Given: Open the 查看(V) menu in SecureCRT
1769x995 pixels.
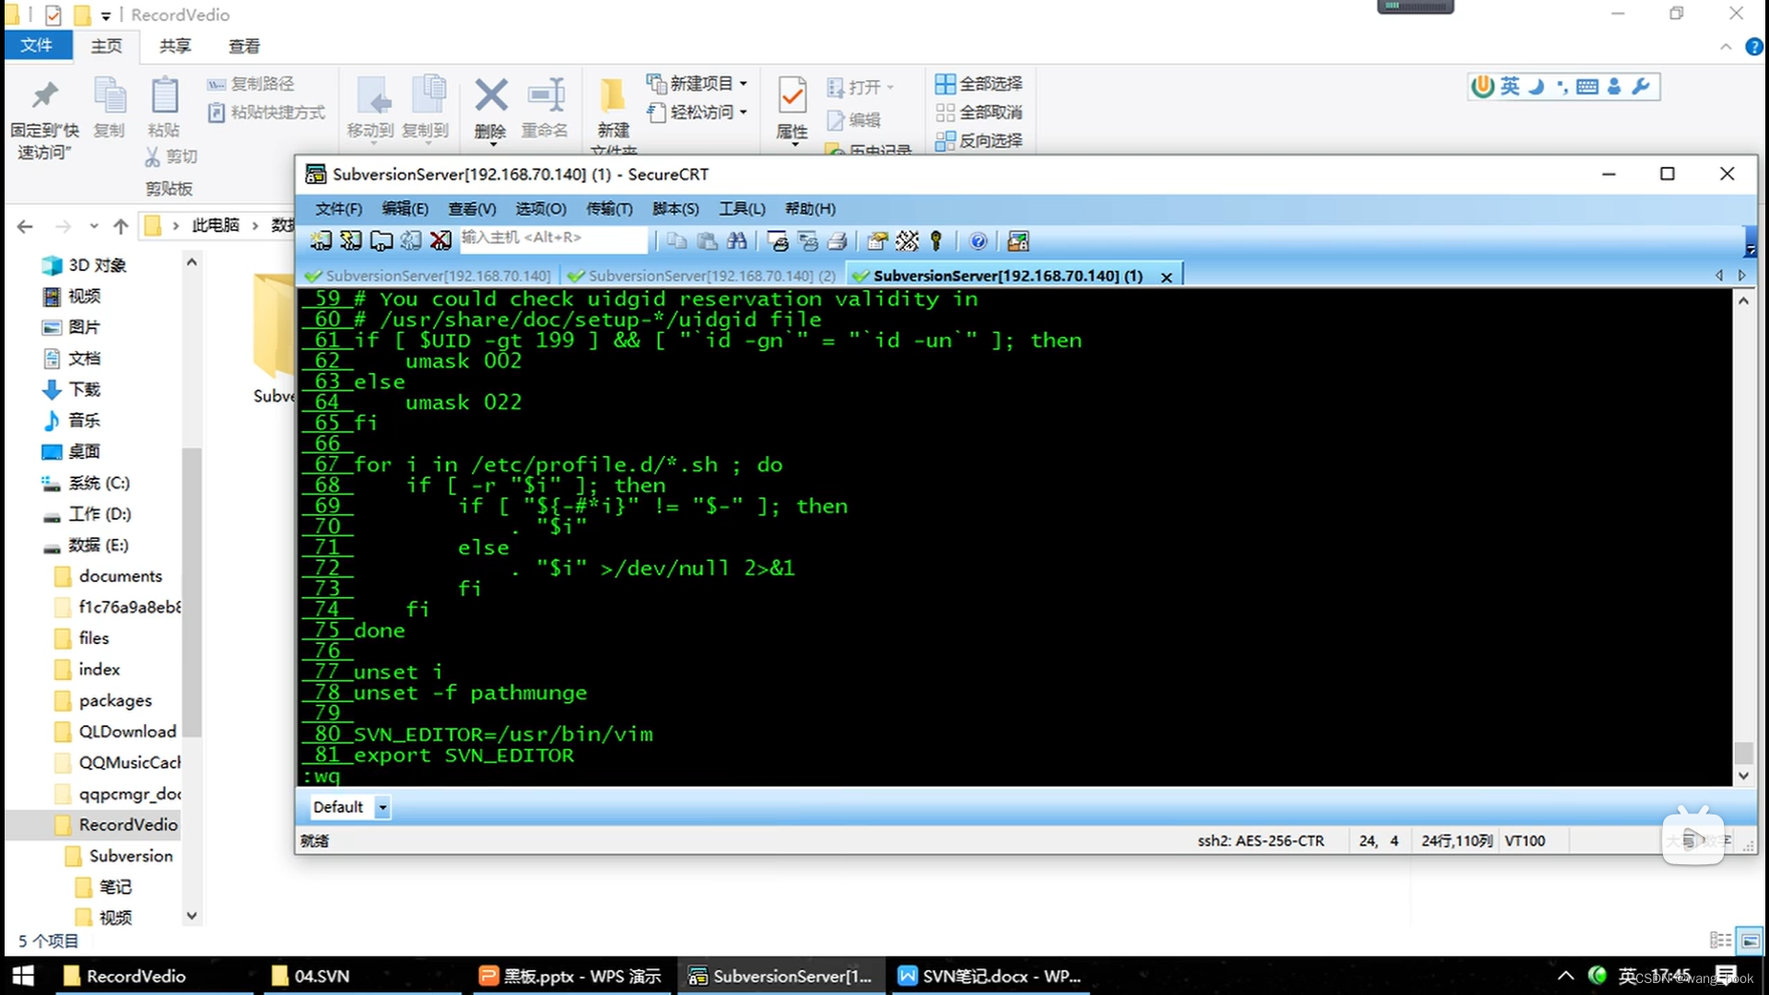Looking at the screenshot, I should coord(472,209).
